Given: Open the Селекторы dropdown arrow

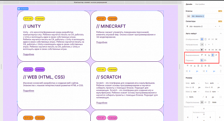Looking at the screenshot, I should click(216, 27).
